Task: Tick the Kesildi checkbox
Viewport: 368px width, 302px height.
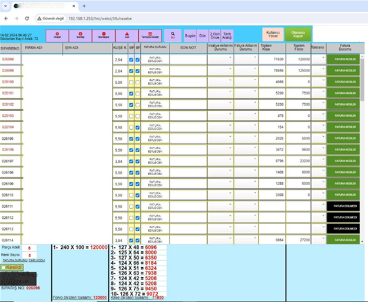Action: [x=4, y=267]
